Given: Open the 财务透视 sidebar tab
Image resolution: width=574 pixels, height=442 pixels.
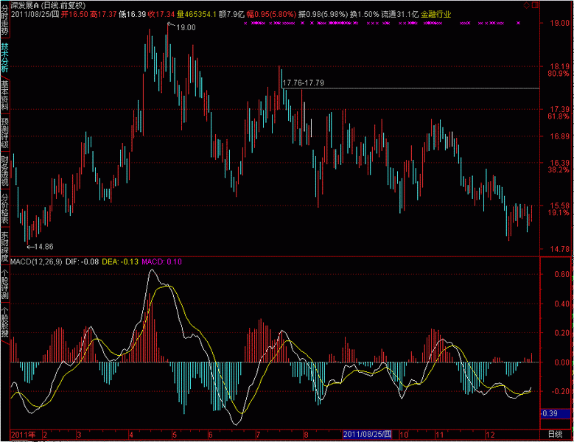Looking at the screenshot, I should (x=4, y=172).
